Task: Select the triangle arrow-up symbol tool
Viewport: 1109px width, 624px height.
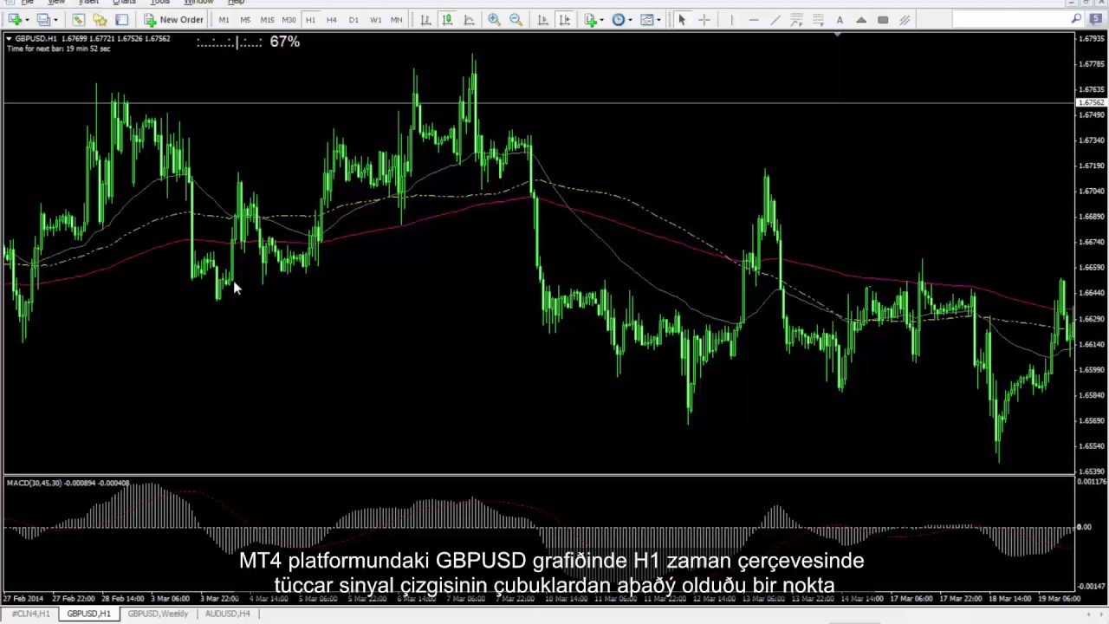Action: tap(861, 19)
